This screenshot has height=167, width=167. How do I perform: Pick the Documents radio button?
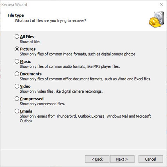point(17,74)
